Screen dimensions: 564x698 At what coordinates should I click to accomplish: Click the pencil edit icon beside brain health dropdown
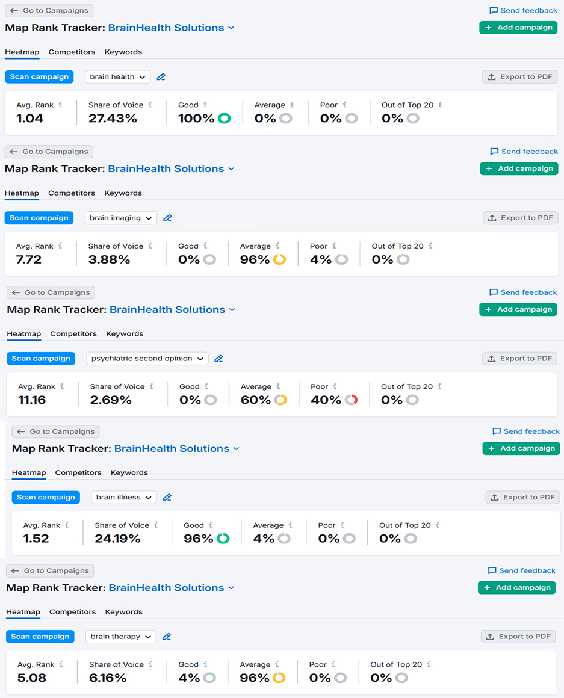161,77
